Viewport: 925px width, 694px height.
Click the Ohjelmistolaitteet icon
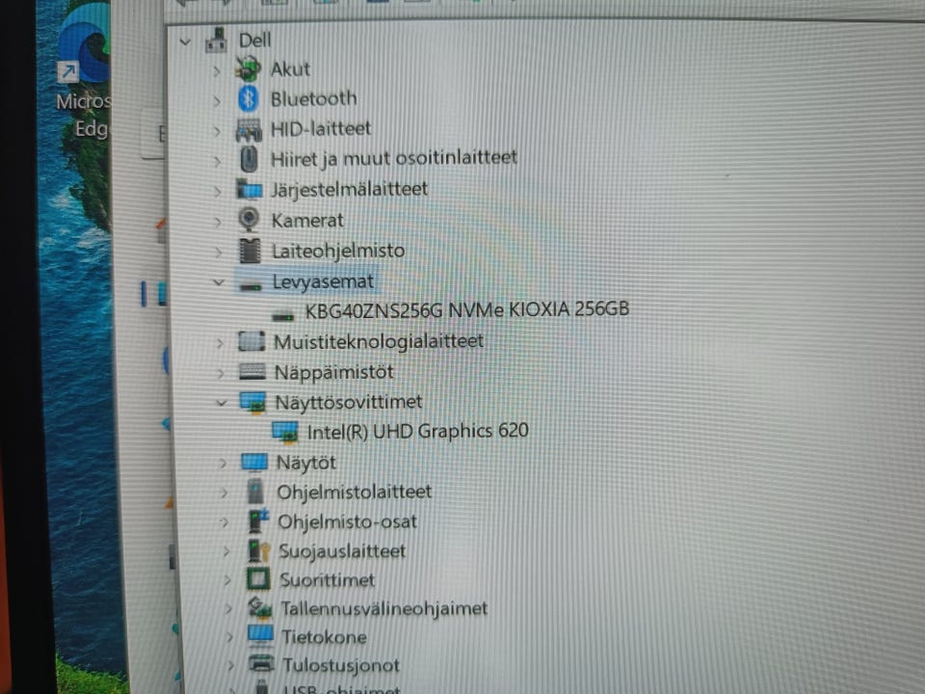(255, 492)
